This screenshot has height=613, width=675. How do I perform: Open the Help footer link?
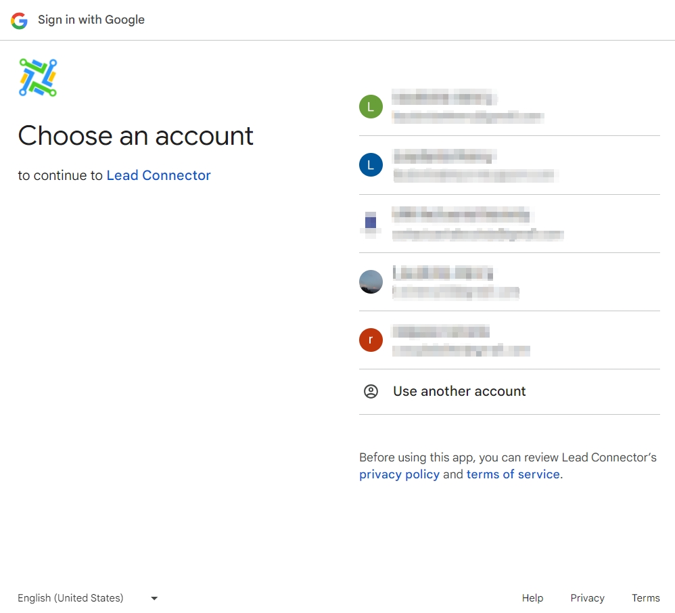click(x=532, y=598)
